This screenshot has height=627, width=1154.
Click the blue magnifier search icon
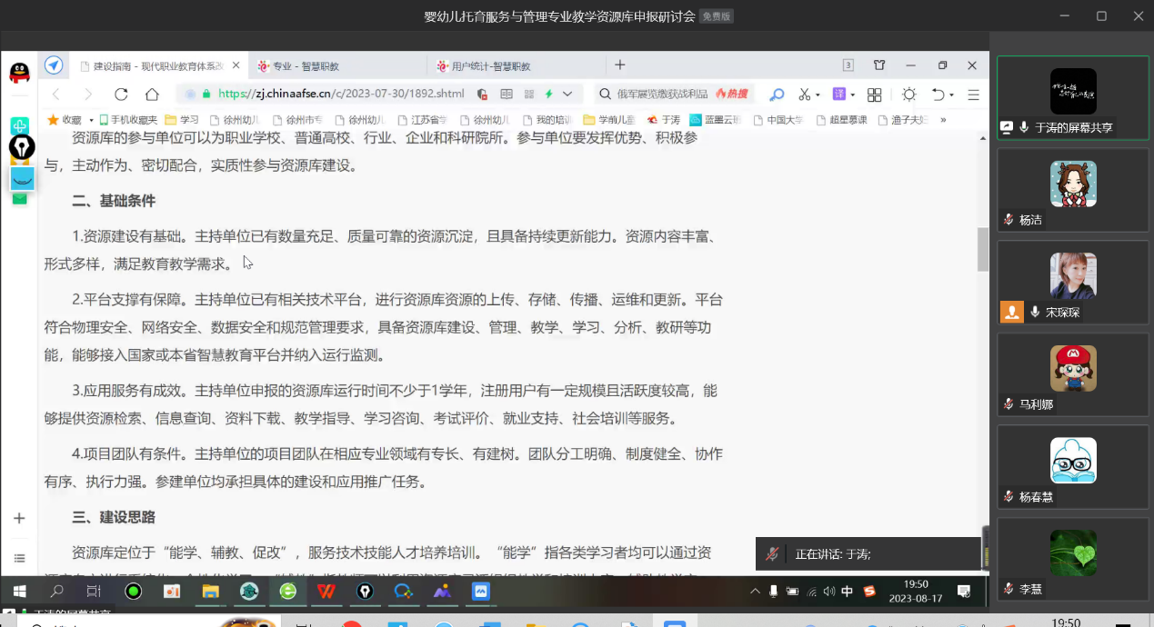[776, 95]
